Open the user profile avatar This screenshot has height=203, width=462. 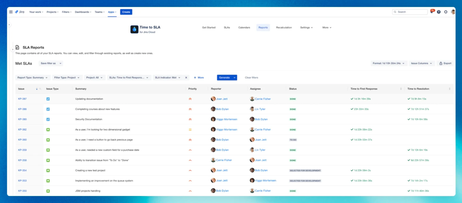[453, 12]
